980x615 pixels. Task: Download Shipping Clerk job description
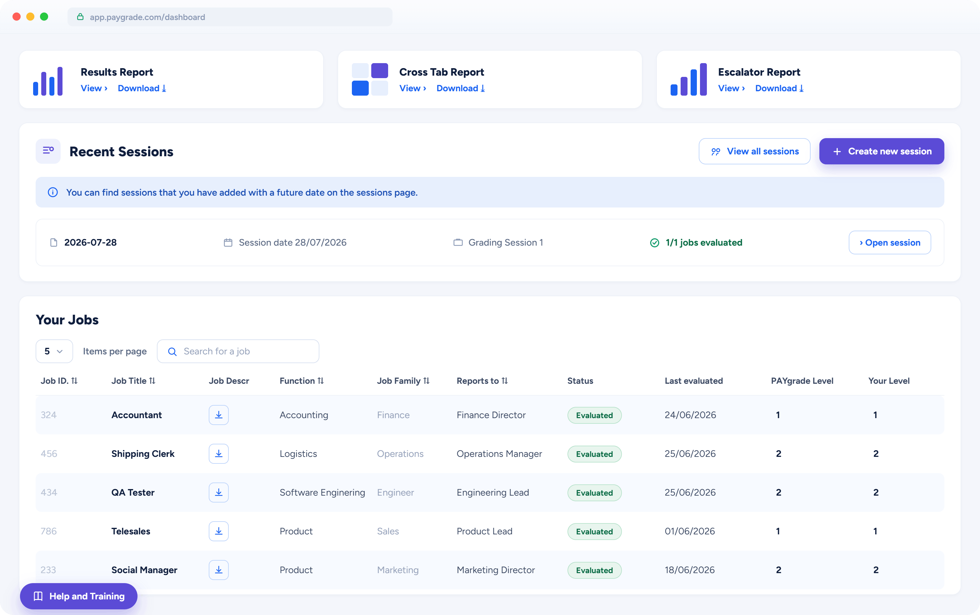[218, 453]
